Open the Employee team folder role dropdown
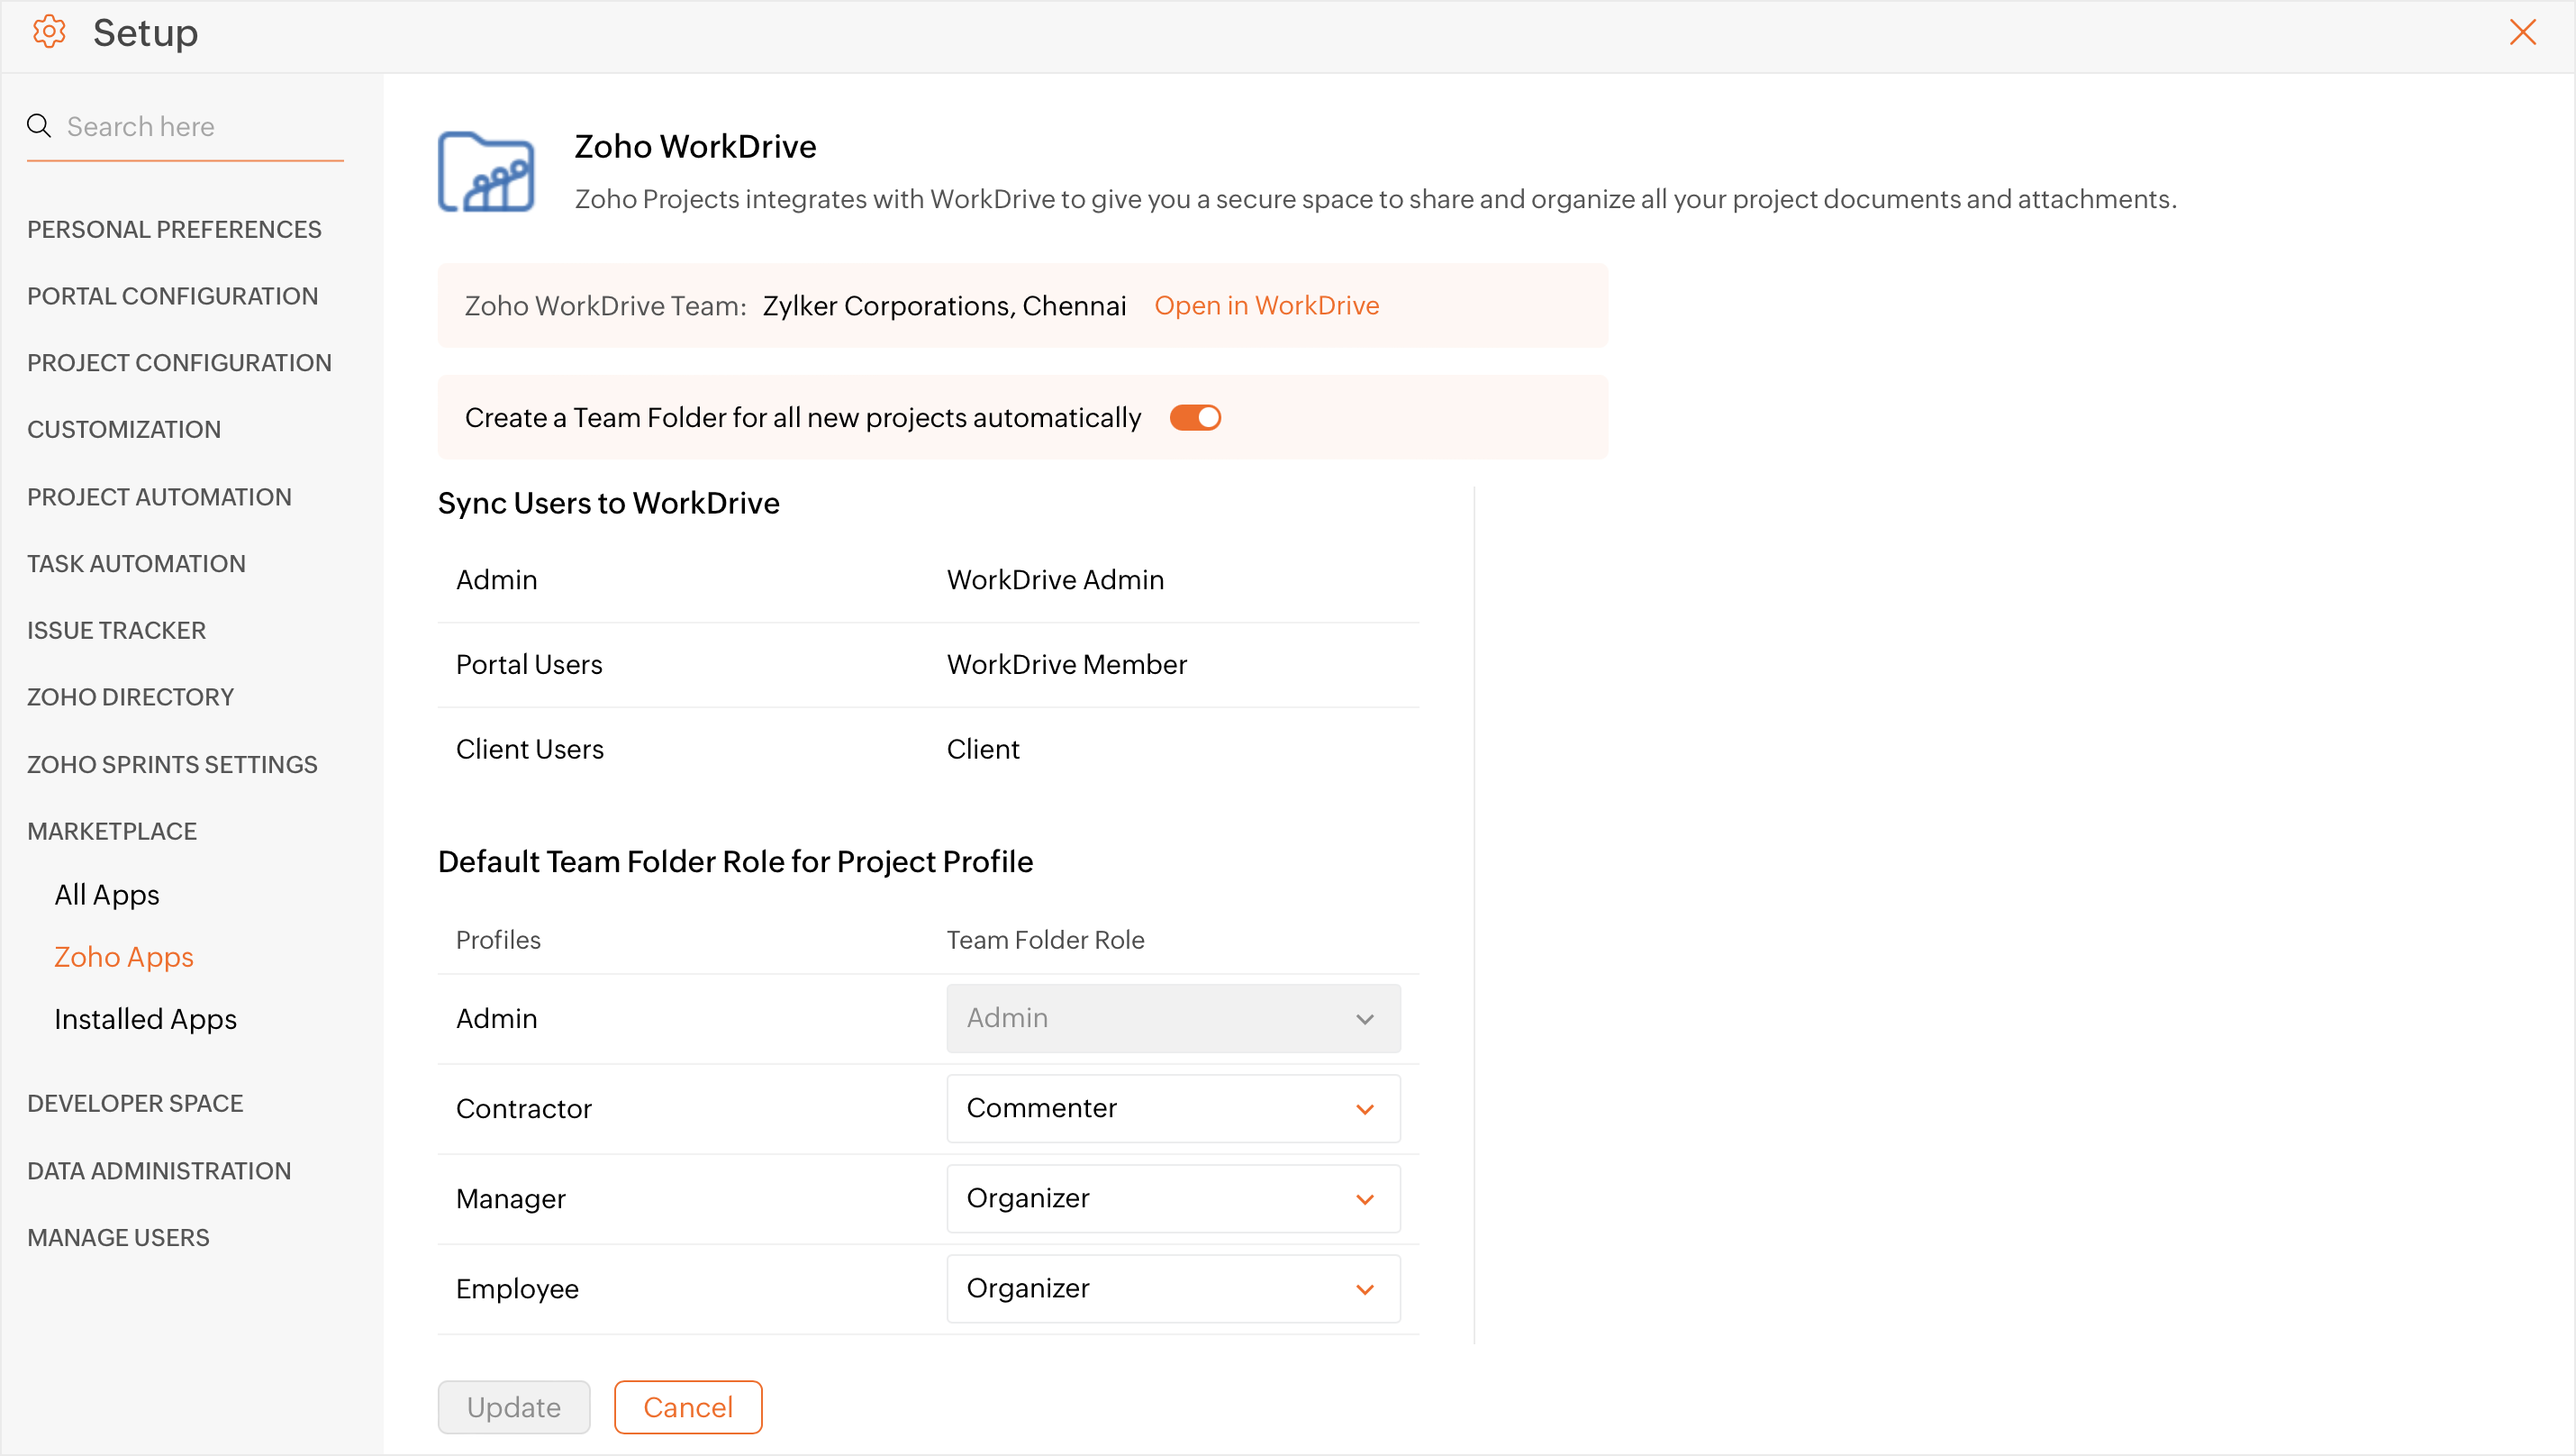The height and width of the screenshot is (1456, 2576). 1172,1288
